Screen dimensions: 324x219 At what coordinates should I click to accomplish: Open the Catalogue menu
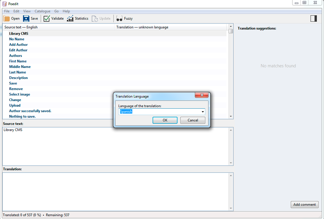pos(42,11)
